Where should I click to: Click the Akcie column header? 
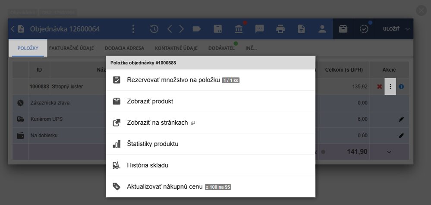tap(389, 70)
